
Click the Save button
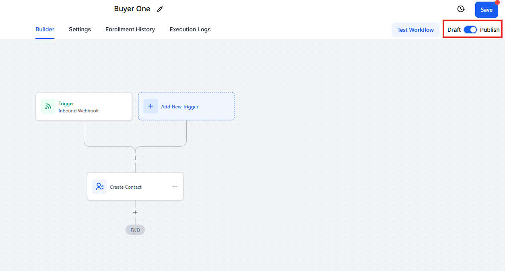[486, 10]
